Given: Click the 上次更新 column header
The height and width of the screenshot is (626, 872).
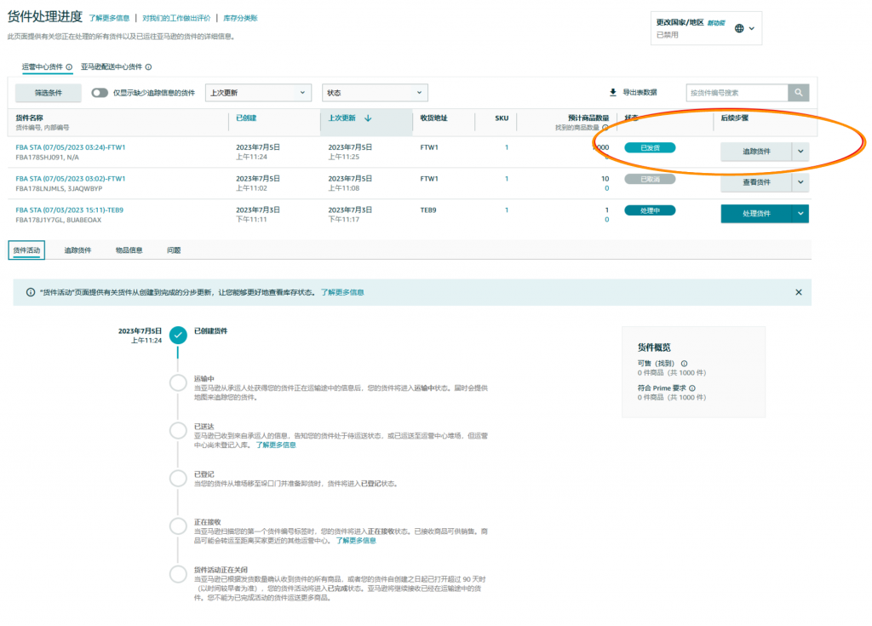Looking at the screenshot, I should coord(342,118).
